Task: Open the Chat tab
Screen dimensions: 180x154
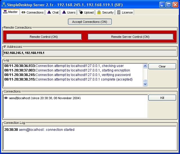Action: [52, 12]
